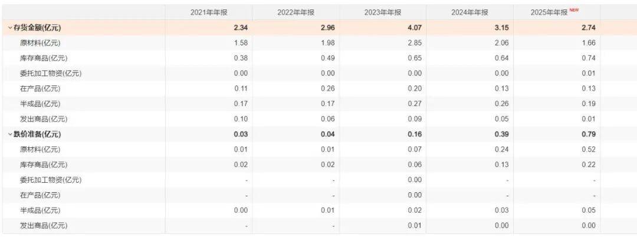
Task: Select the 2021年年报 column header
Action: point(209,12)
